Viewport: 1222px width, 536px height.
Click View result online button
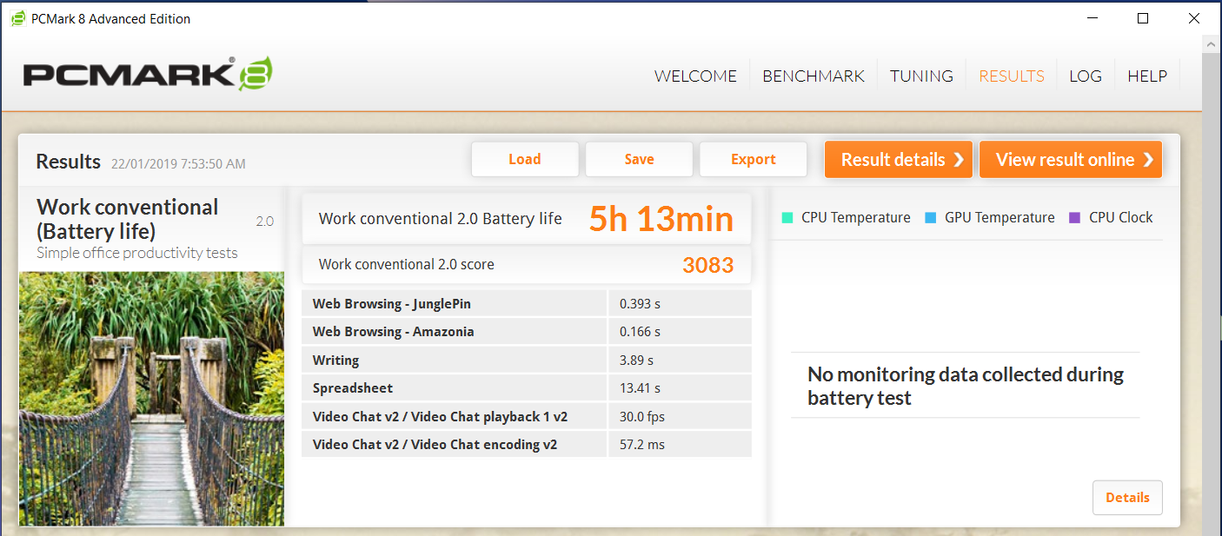[1071, 159]
